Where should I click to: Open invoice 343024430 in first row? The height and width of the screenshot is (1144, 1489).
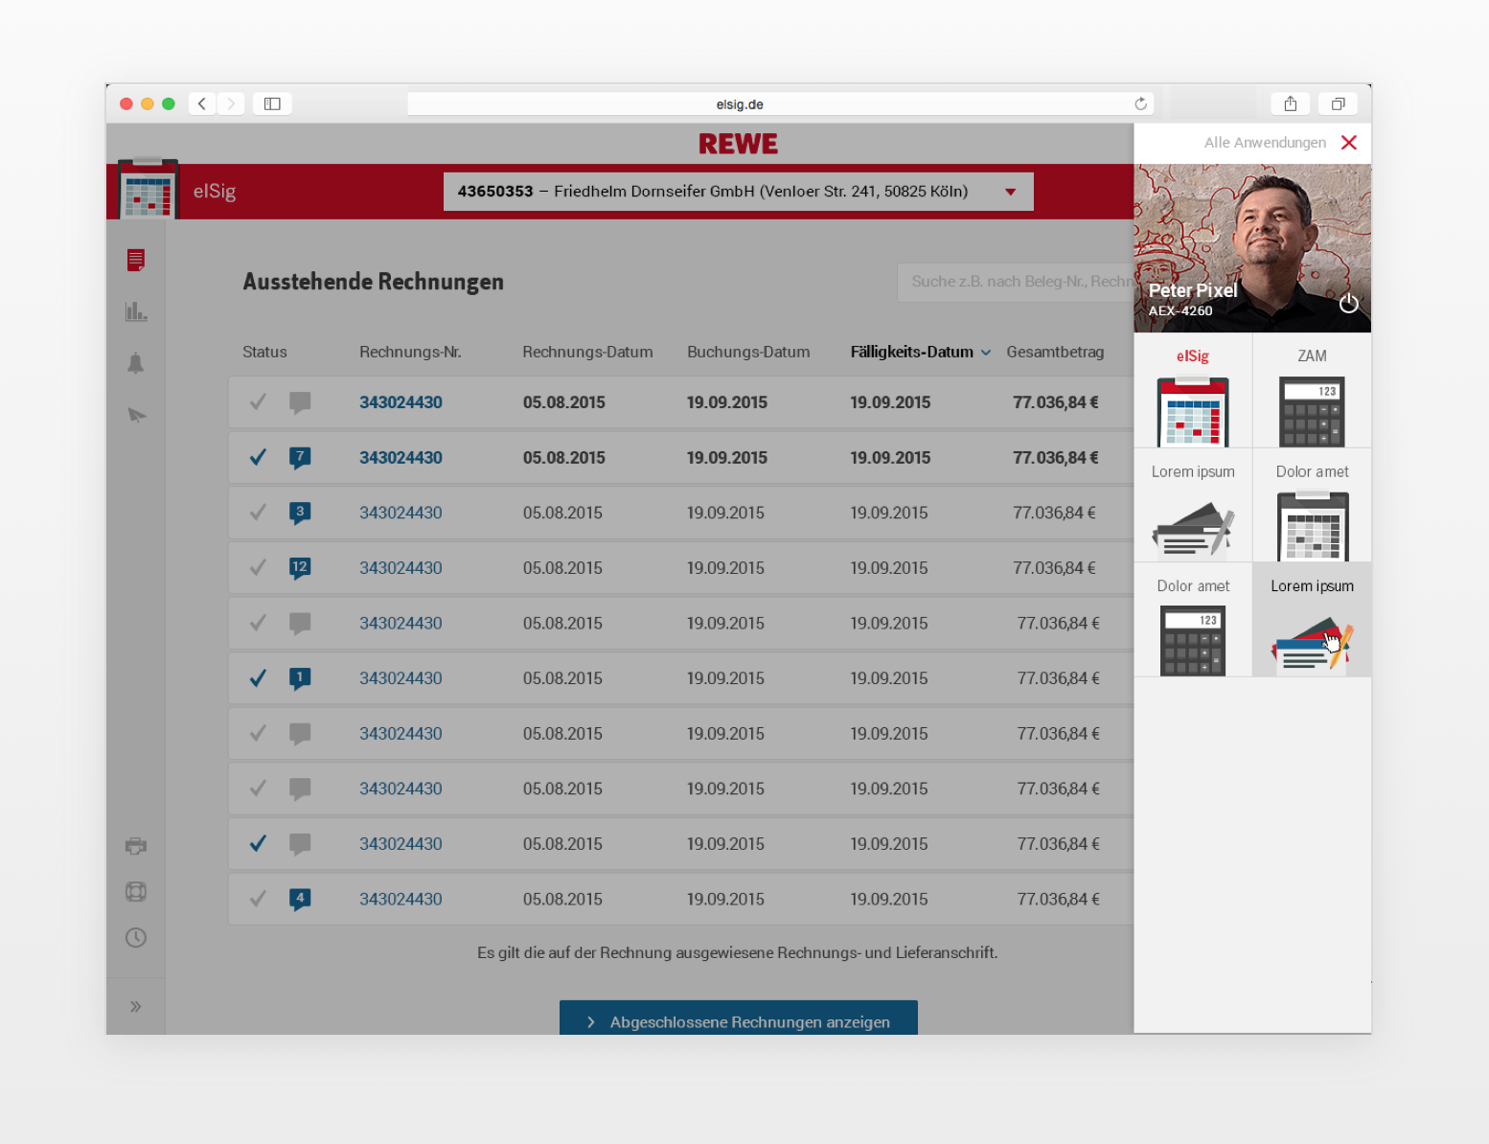click(x=401, y=402)
